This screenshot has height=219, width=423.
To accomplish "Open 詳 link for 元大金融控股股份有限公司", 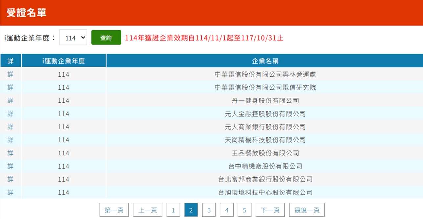I will [11, 114].
